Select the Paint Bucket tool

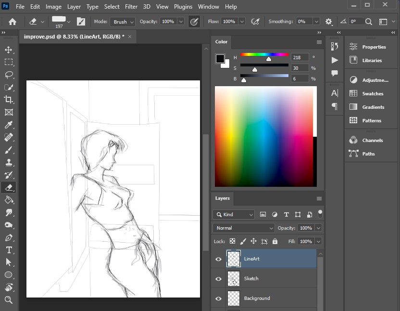click(x=9, y=200)
